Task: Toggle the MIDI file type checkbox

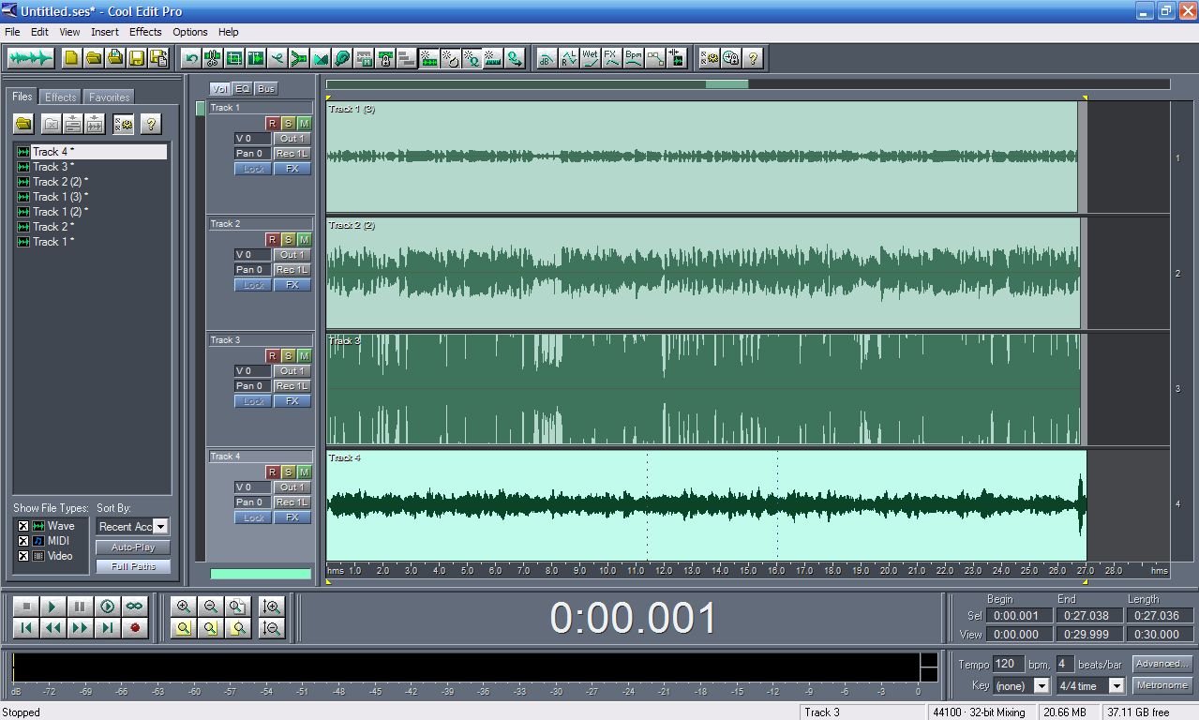Action: tap(23, 541)
